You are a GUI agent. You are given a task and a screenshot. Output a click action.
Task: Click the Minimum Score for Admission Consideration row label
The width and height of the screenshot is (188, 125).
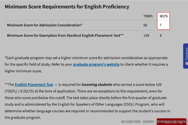pos(45,25)
